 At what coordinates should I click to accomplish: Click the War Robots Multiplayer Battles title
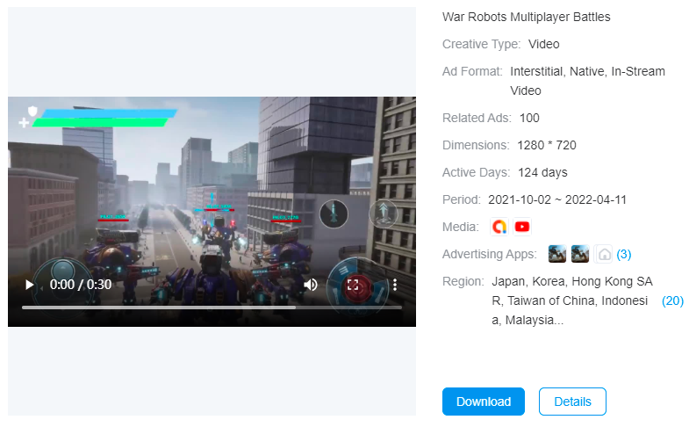[526, 17]
